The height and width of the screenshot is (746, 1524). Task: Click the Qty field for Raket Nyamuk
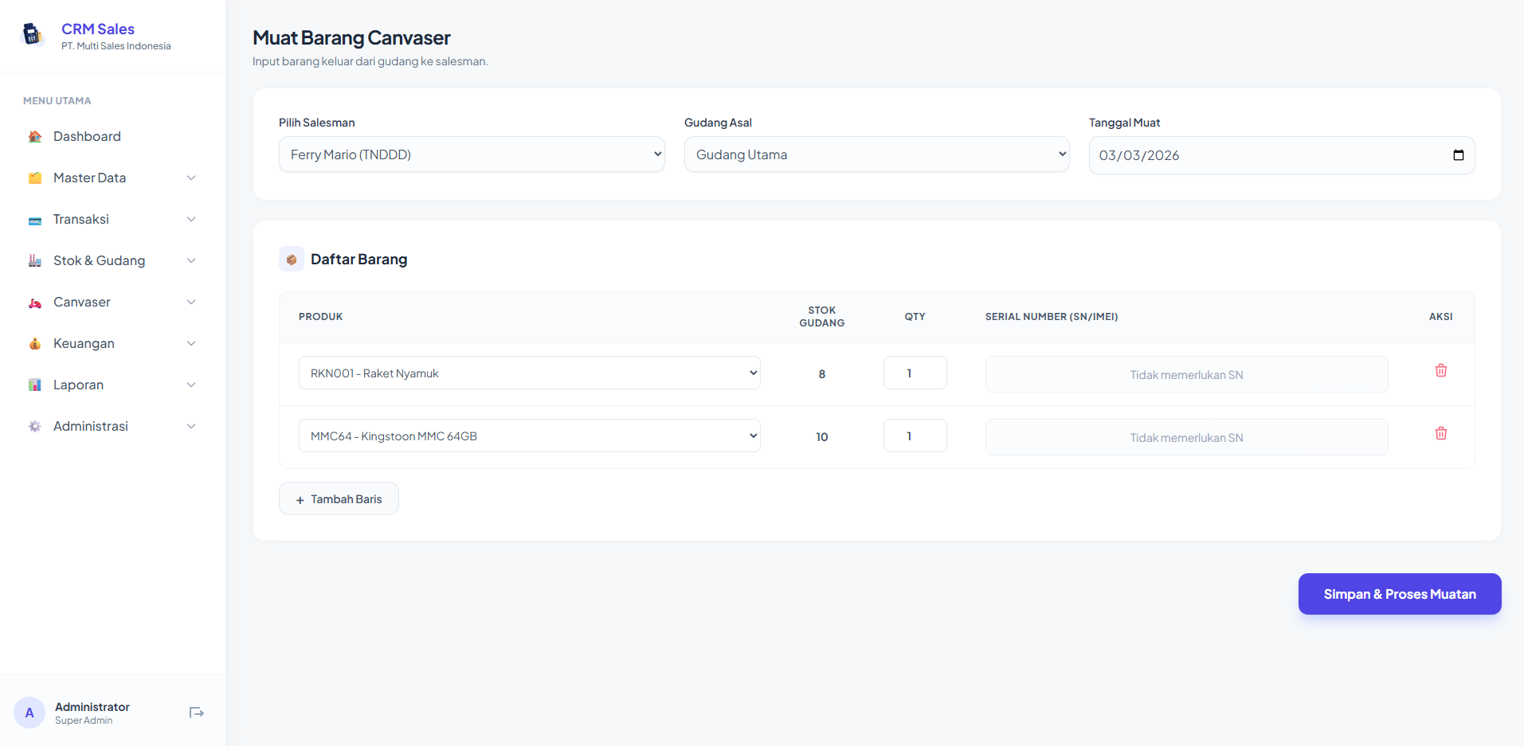915,373
